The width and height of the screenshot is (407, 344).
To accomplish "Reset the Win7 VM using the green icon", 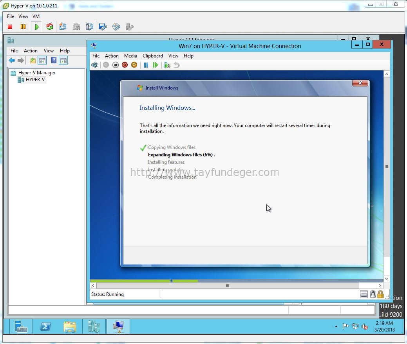I will 156,65.
